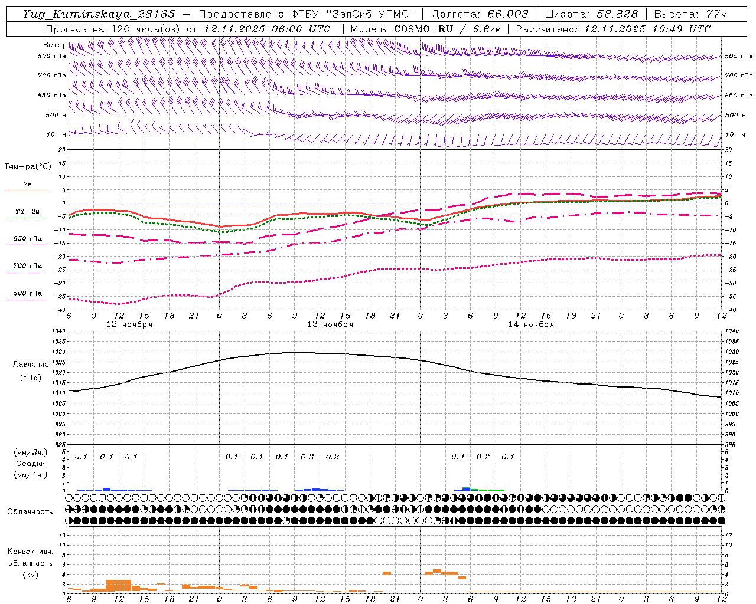Click the '1040' pressure axis value at left
The height and width of the screenshot is (604, 756).
pyautogui.click(x=59, y=331)
